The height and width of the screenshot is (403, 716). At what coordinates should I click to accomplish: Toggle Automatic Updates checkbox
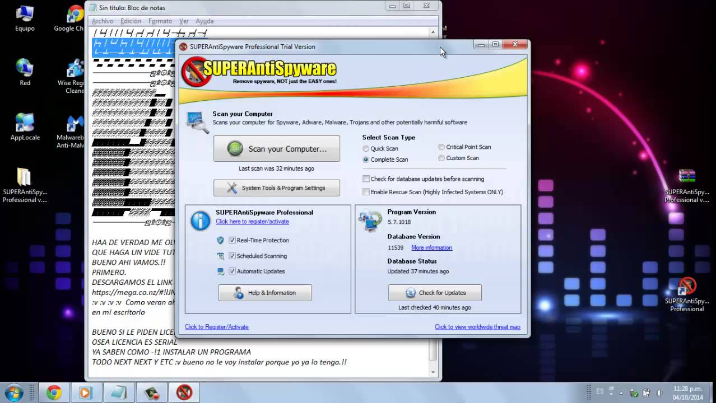click(232, 271)
